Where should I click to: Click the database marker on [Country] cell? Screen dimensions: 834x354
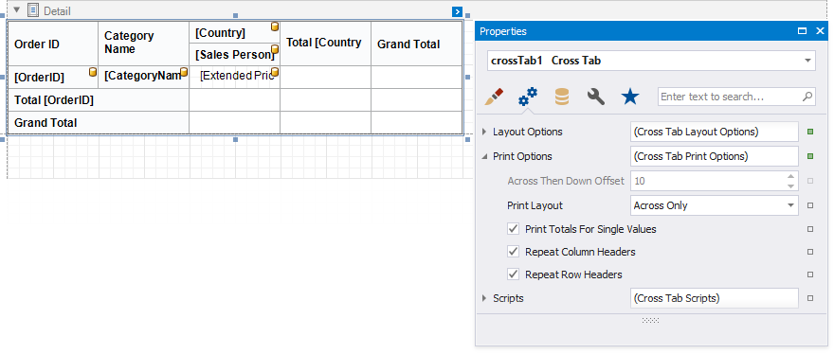pos(275,27)
